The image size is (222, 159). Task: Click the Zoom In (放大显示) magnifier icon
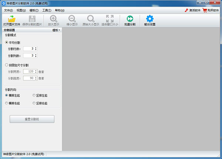54,19
